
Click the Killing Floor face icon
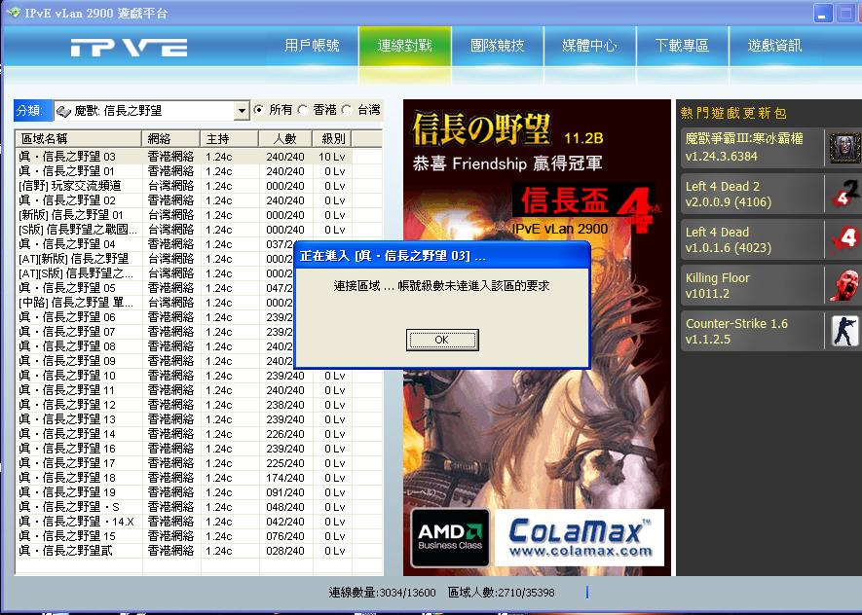tap(844, 285)
